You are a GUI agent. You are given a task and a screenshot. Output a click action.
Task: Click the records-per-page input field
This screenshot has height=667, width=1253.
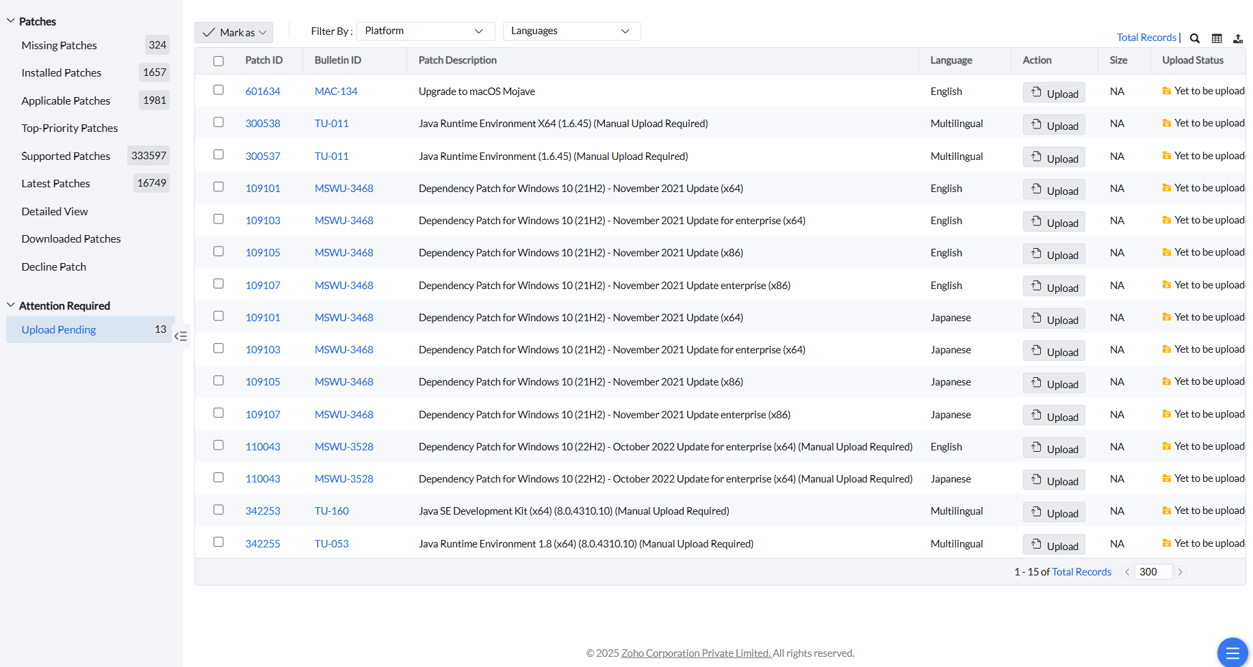pyautogui.click(x=1152, y=572)
